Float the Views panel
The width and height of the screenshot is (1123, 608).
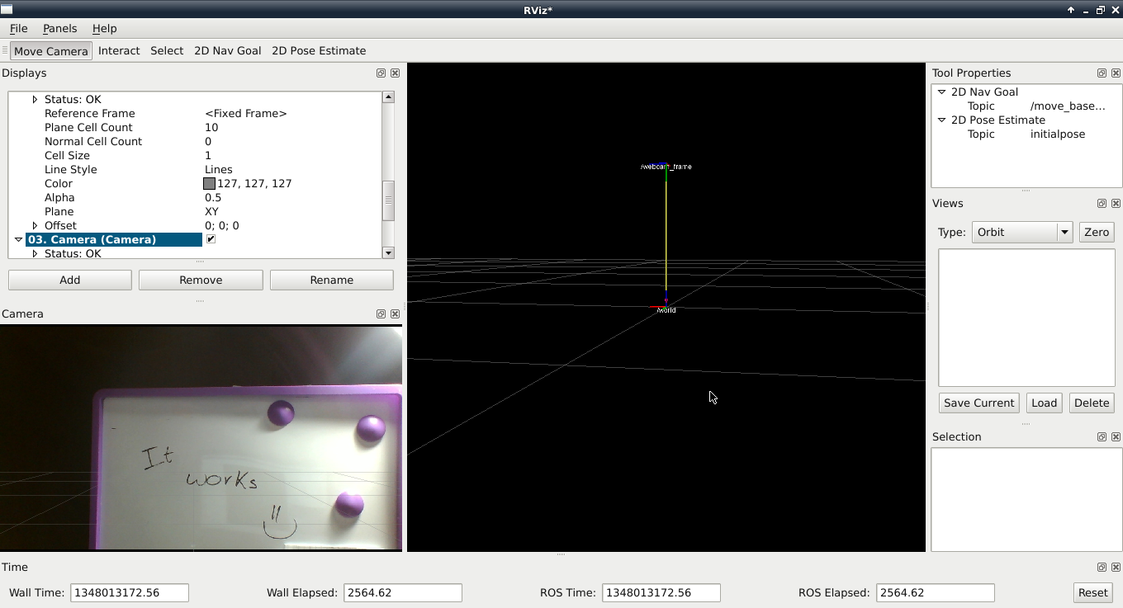coord(1102,204)
